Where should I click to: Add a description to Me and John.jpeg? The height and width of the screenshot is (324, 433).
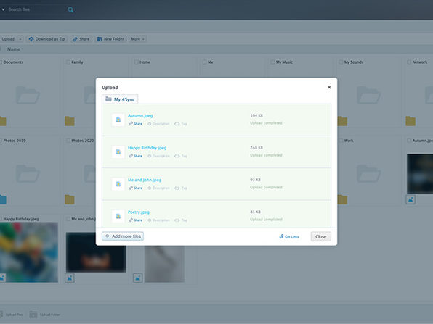tap(158, 188)
